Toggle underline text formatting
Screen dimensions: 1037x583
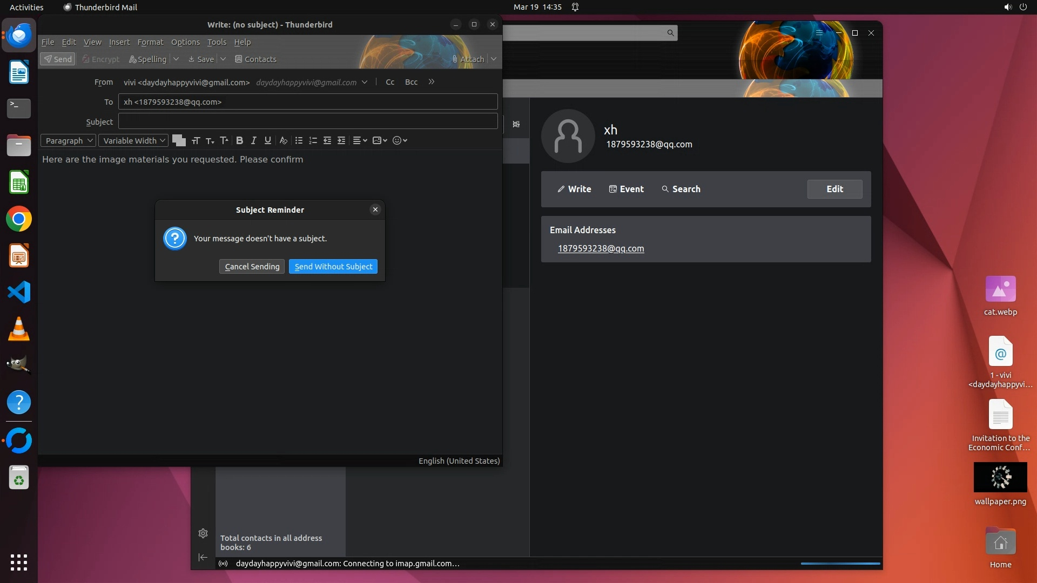pyautogui.click(x=267, y=140)
